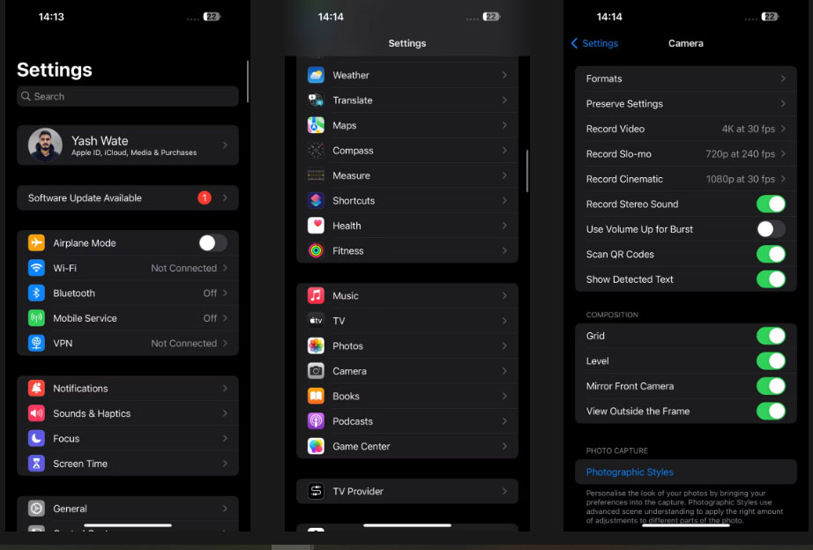Viewport: 813px width, 550px height.
Task: Tap the chevron in Software Update row
Action: click(225, 197)
